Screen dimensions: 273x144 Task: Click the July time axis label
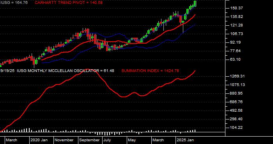[107, 140]
